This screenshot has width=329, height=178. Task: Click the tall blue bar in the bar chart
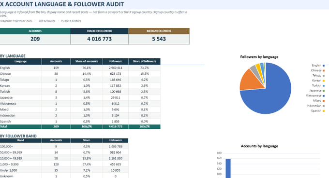(228, 168)
